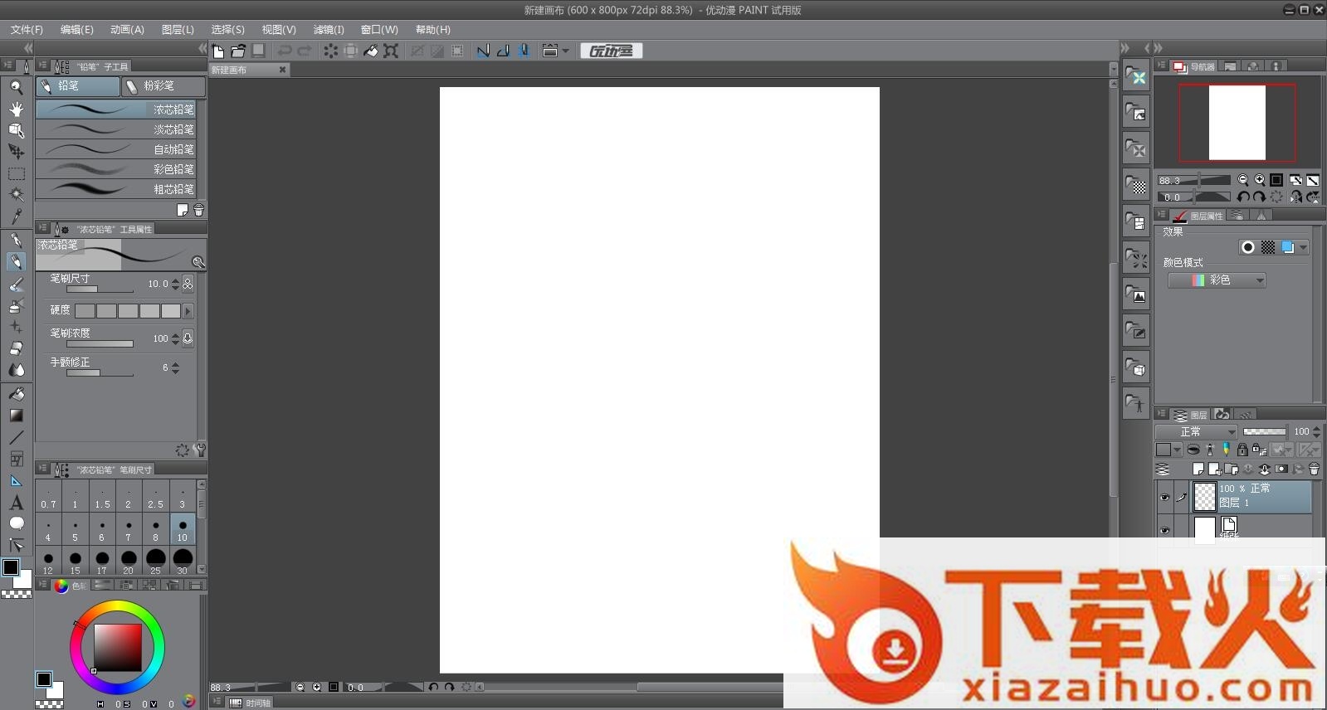Select the Ruler triangle tool
The height and width of the screenshot is (710, 1327).
point(16,480)
